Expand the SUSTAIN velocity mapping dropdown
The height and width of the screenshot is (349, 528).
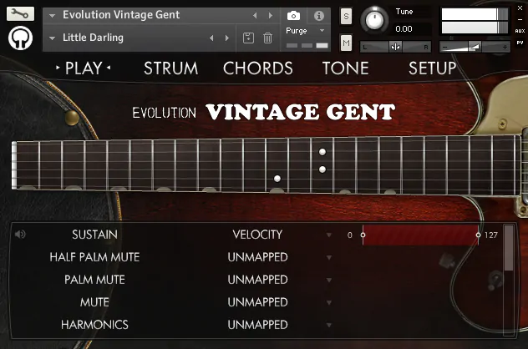pos(329,235)
